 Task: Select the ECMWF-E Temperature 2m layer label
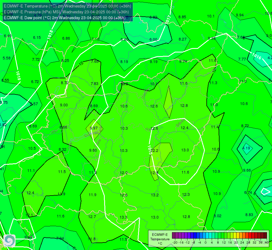click(67, 6)
